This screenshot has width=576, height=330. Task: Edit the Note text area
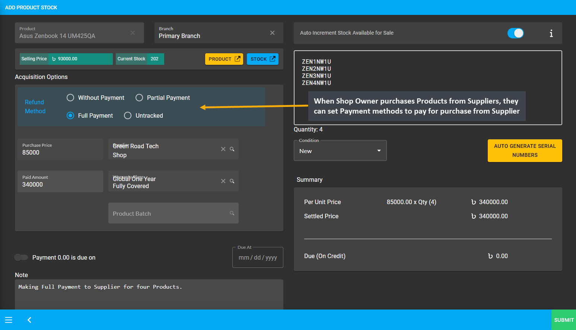point(149,294)
